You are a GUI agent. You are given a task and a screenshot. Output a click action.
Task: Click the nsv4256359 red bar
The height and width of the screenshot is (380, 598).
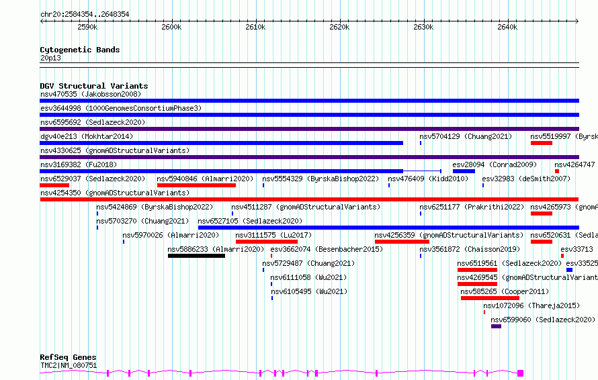tap(402, 242)
